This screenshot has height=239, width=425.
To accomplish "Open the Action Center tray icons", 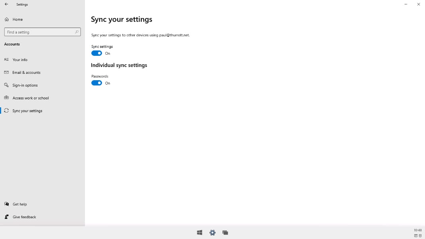I will pos(418,236).
